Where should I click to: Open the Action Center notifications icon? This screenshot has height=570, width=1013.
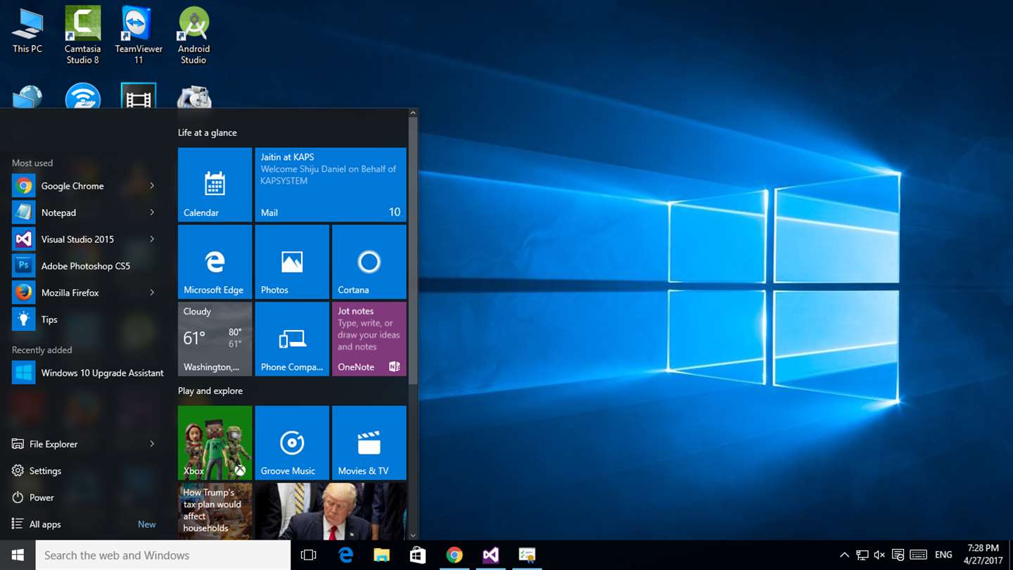pyautogui.click(x=898, y=555)
